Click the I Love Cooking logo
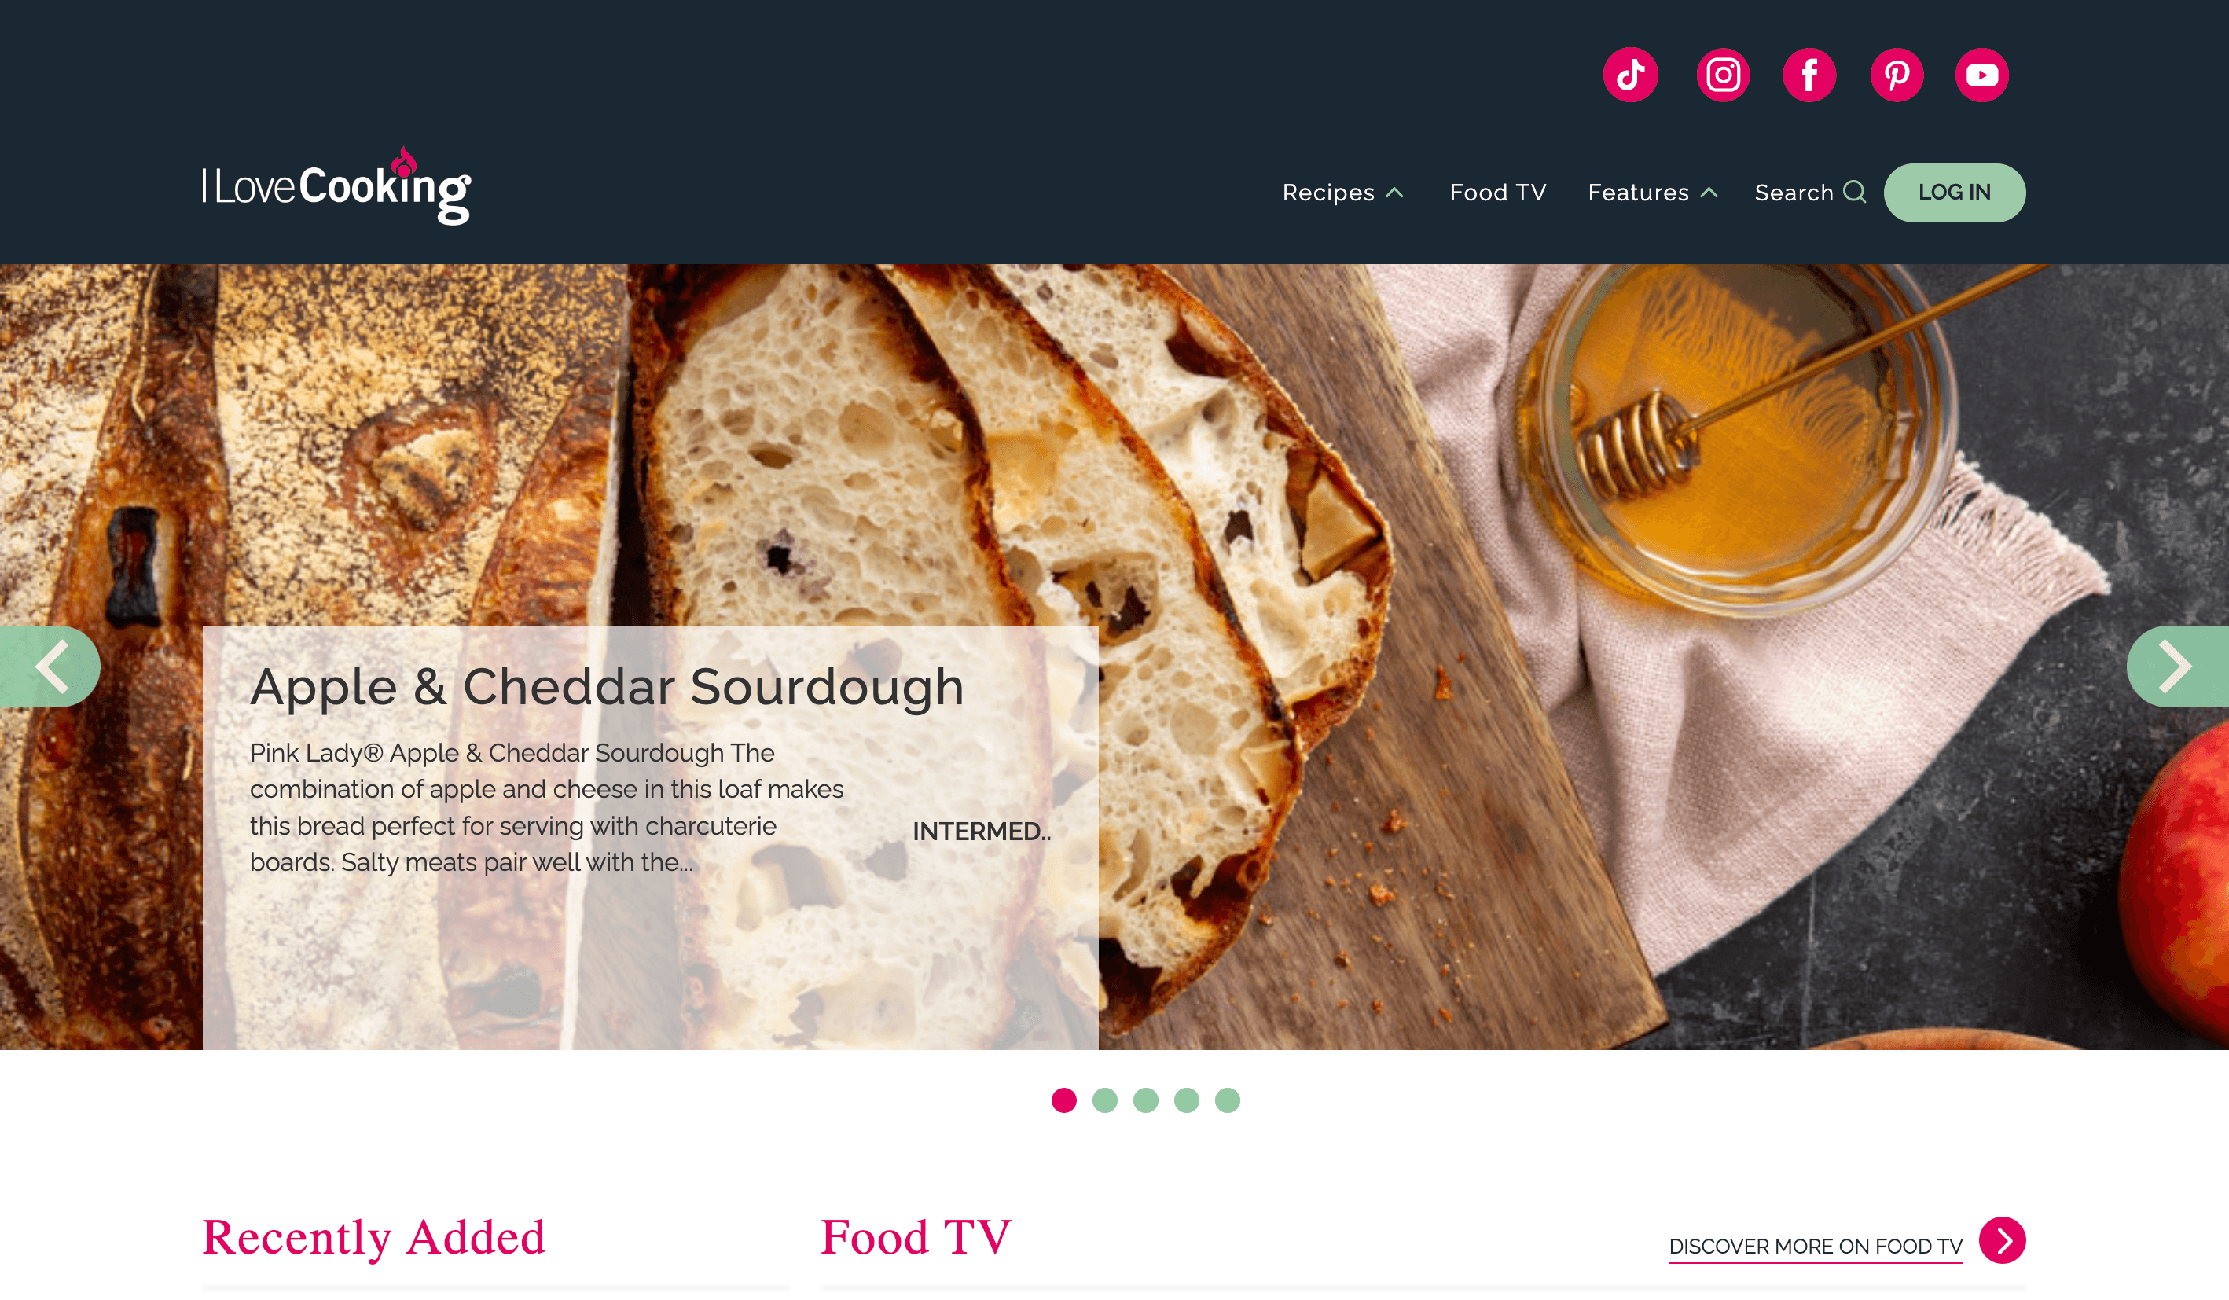The height and width of the screenshot is (1300, 2229). coord(337,185)
